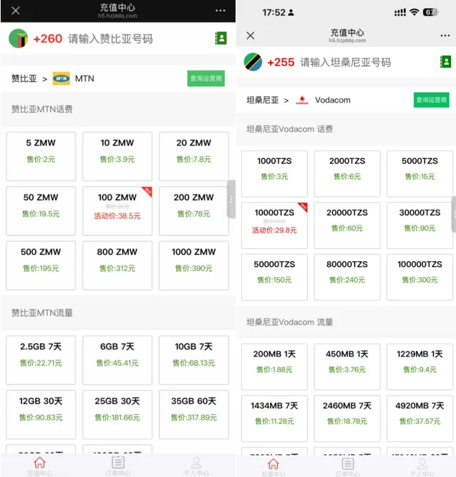Choose the 5 ZMW airtime card

(x=41, y=156)
